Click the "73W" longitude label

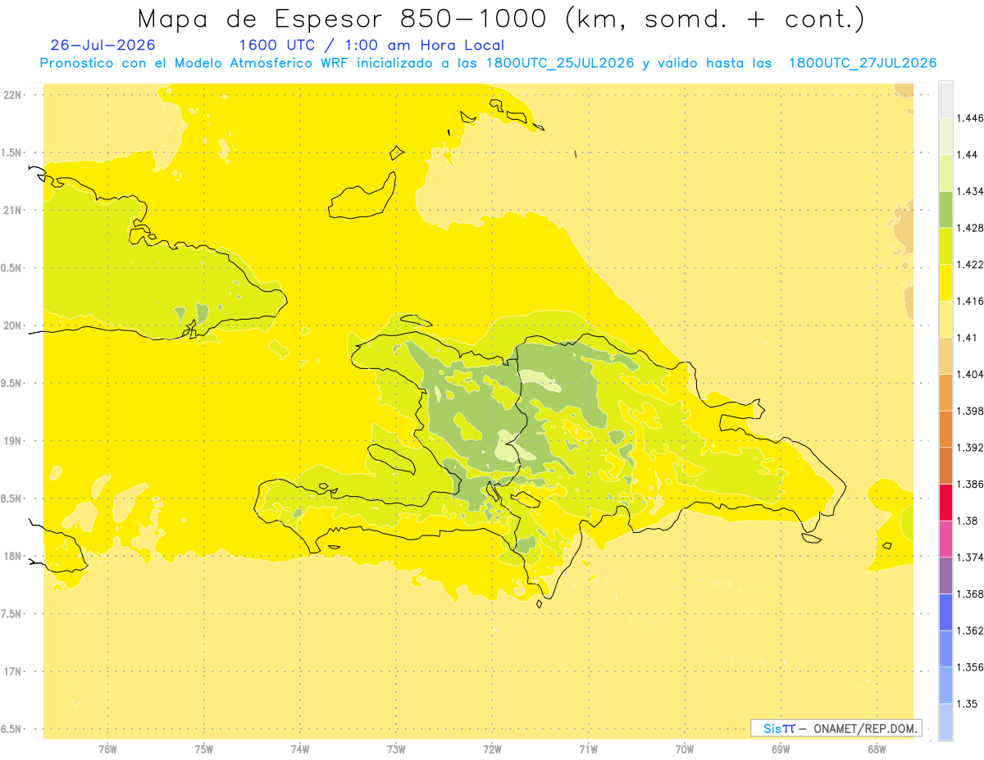396,749
